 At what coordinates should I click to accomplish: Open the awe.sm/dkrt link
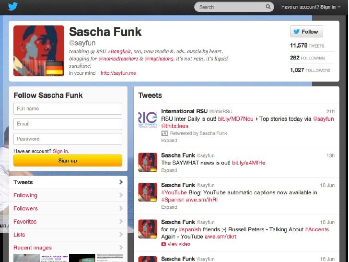point(221,237)
